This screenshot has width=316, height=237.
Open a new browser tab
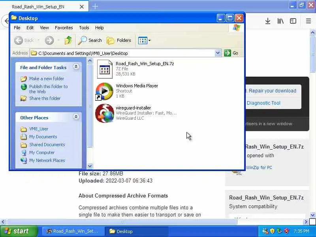pyautogui.click(x=95, y=6)
